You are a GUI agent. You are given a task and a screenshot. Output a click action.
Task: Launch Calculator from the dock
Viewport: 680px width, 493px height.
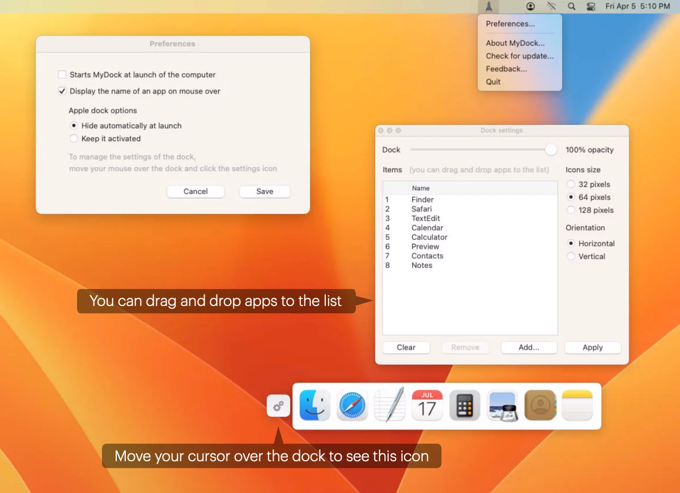click(465, 405)
